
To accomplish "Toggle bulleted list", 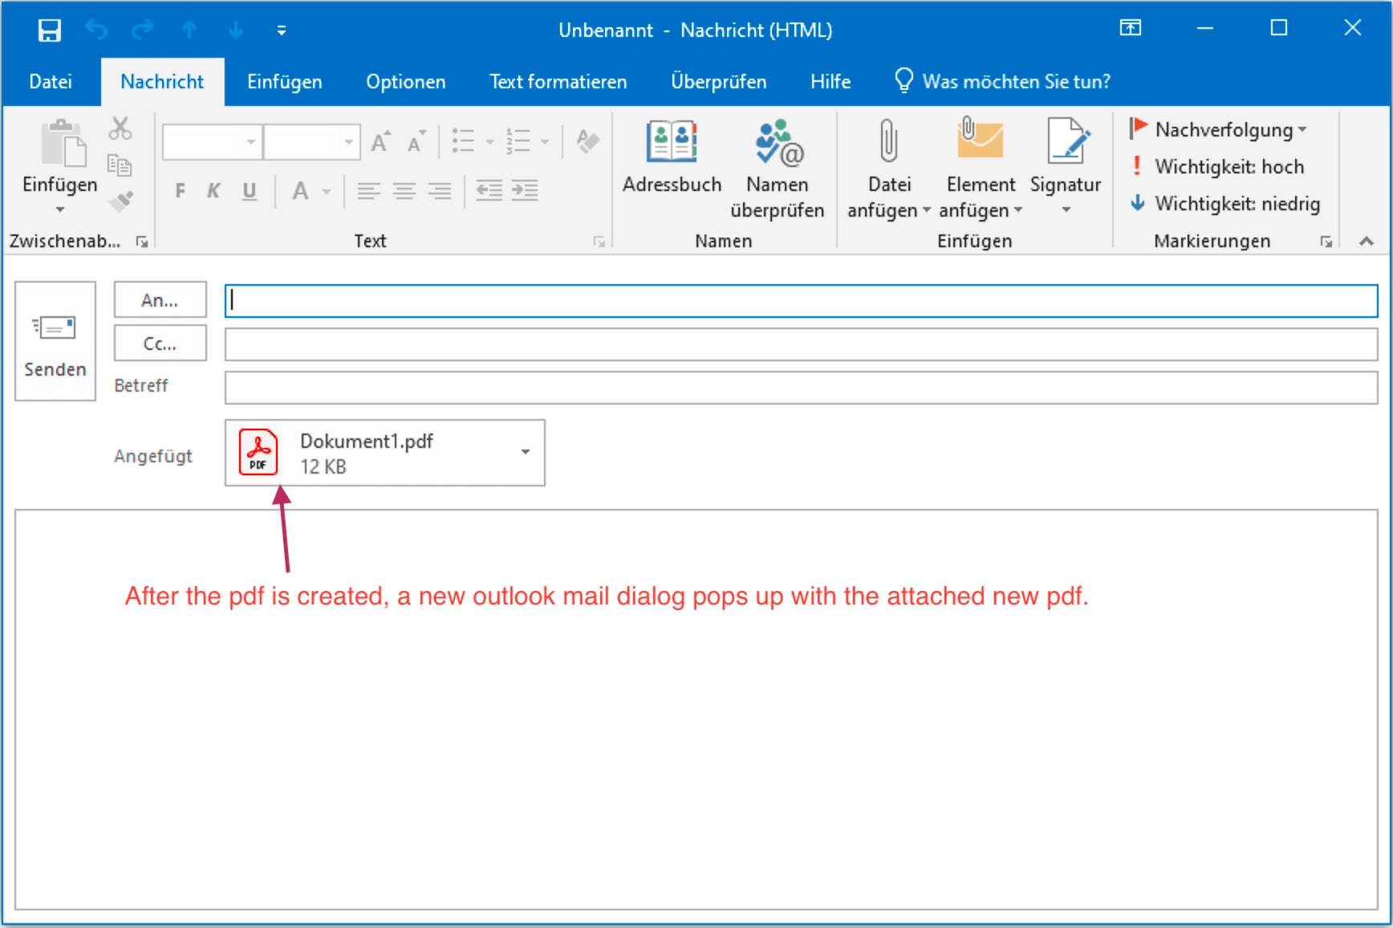I will [x=463, y=141].
